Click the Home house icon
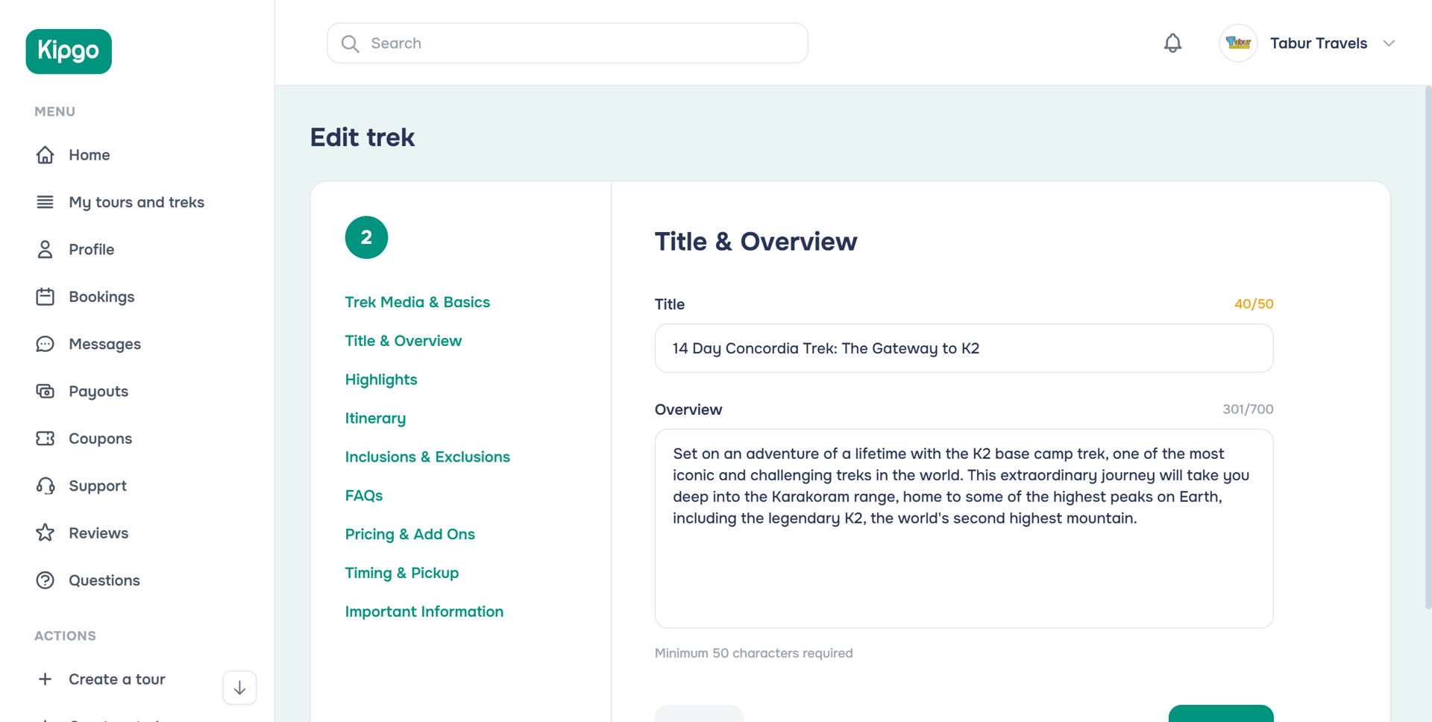Viewport: 1432px width, 722px height. point(45,155)
